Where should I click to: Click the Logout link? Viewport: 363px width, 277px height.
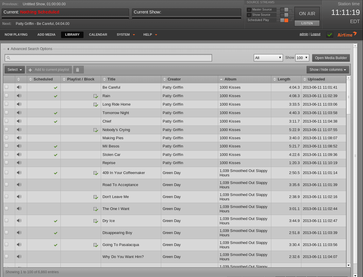315,34
